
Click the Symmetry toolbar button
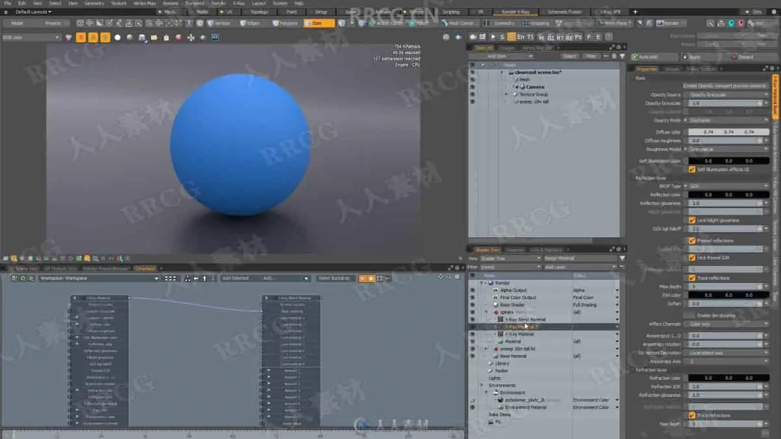[501, 23]
